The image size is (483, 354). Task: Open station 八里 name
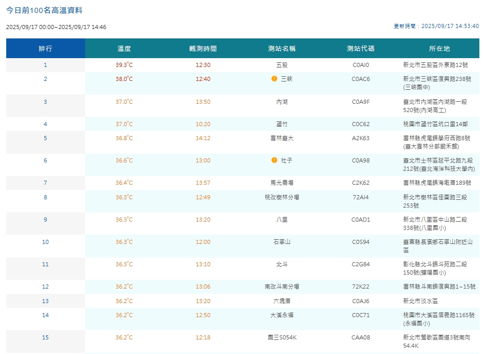282,220
